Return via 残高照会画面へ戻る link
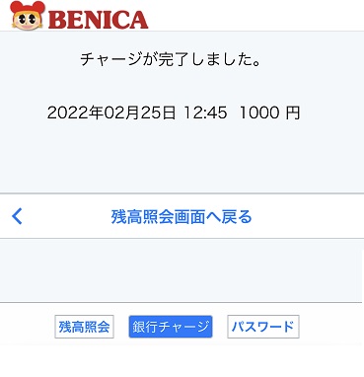This screenshot has width=364, height=377. 182,217
